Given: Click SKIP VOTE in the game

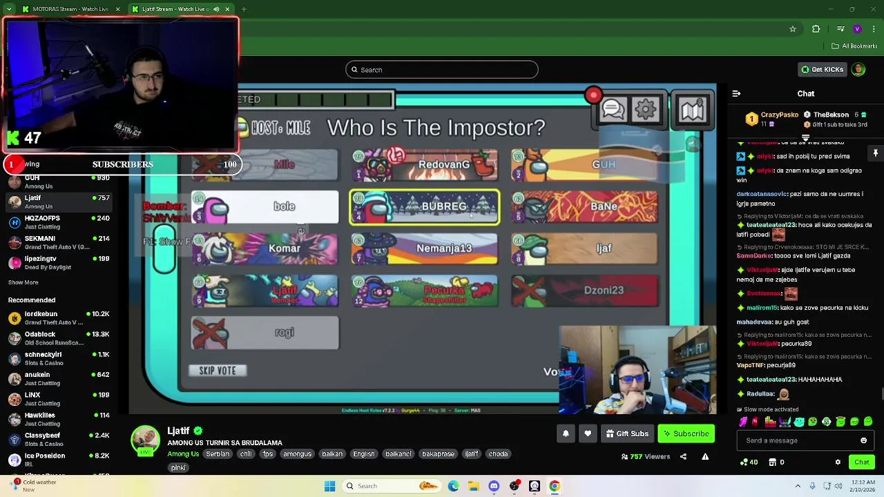Looking at the screenshot, I should click(x=218, y=371).
